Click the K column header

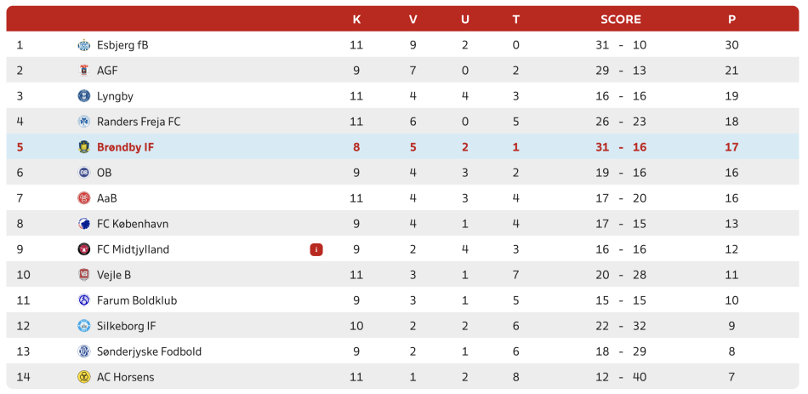(356, 20)
